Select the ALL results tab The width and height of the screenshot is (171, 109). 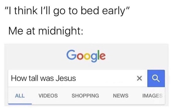point(20,96)
